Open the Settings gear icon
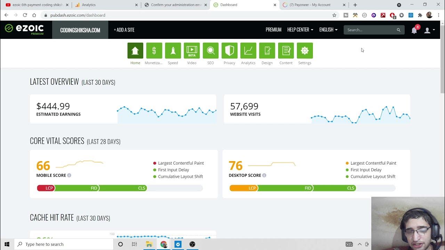Image resolution: width=445 pixels, height=250 pixels. [x=305, y=51]
